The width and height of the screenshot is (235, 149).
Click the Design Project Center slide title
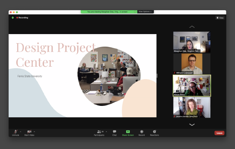point(56,55)
